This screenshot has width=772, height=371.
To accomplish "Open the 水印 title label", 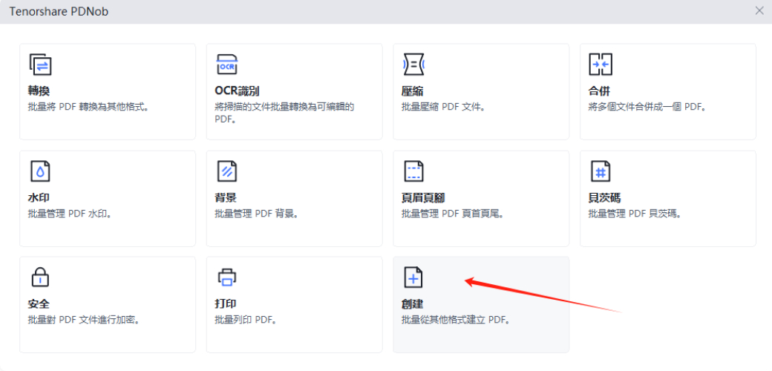I will (x=39, y=198).
